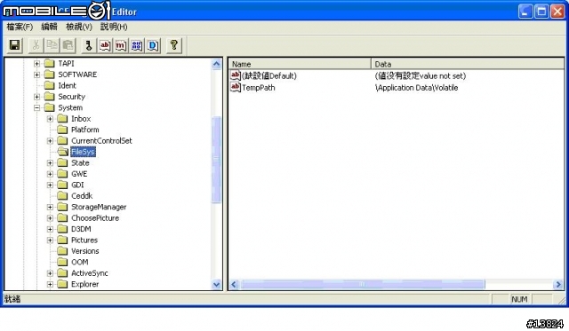The width and height of the screenshot is (569, 331).
Task: Expand the GWE tree node
Action: [50, 174]
